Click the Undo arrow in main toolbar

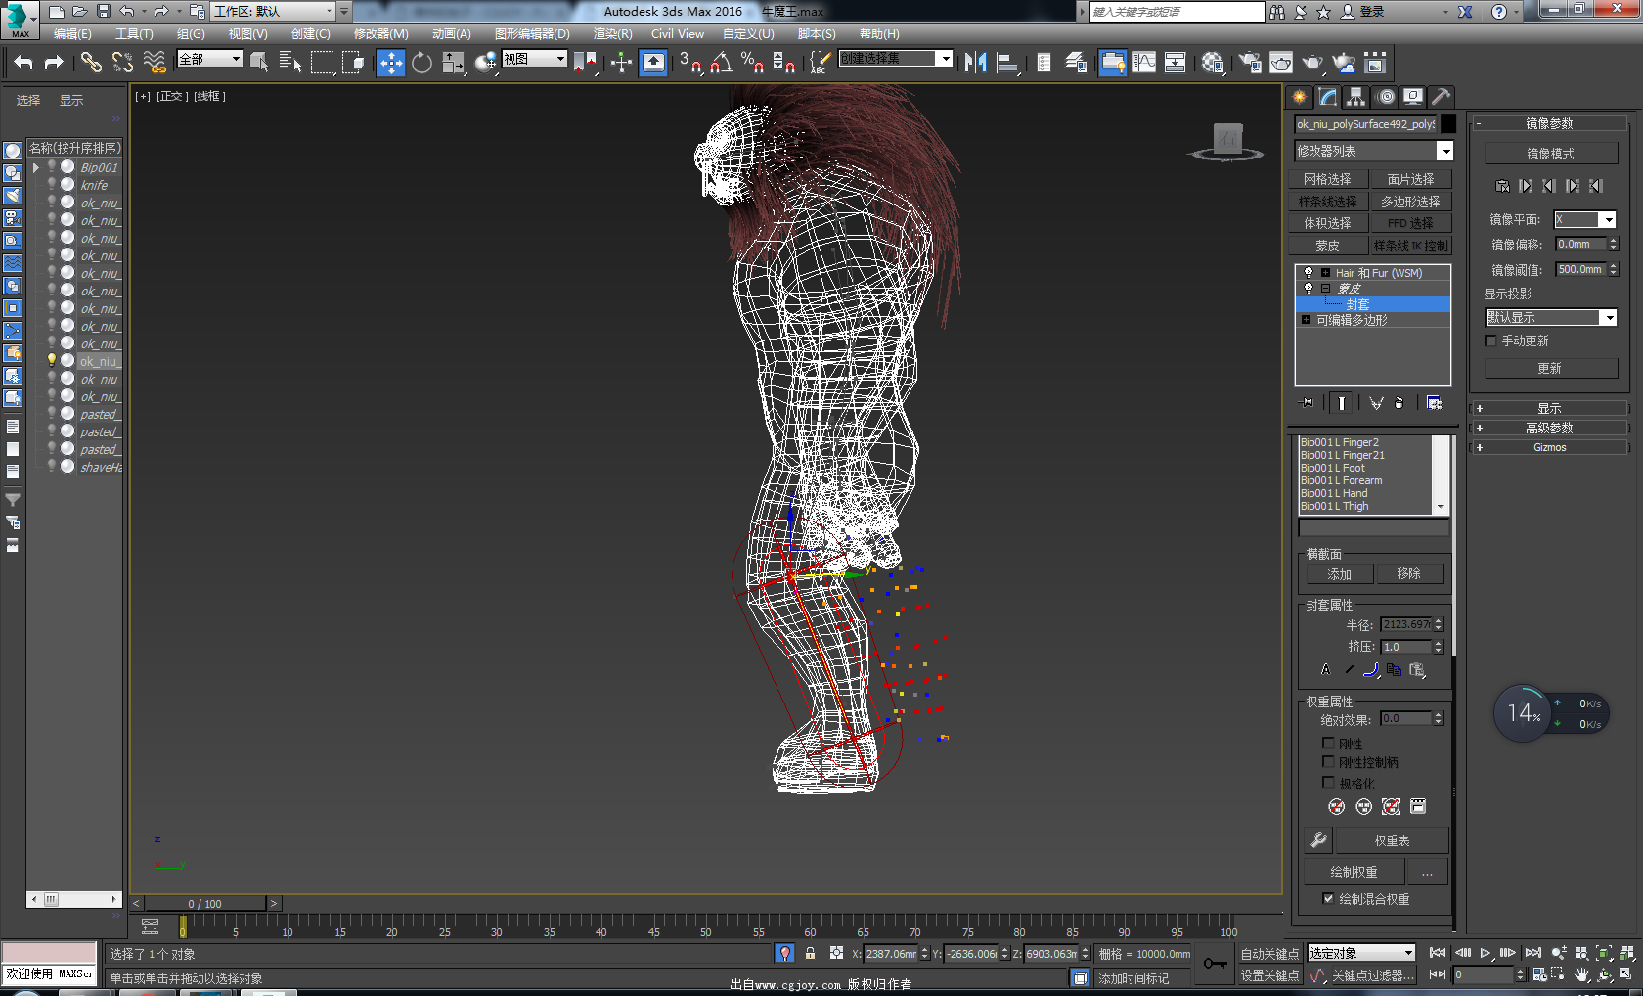tap(23, 63)
